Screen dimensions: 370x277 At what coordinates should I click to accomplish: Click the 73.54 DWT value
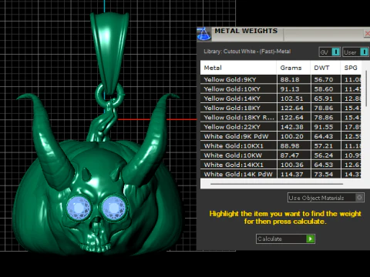coord(324,175)
